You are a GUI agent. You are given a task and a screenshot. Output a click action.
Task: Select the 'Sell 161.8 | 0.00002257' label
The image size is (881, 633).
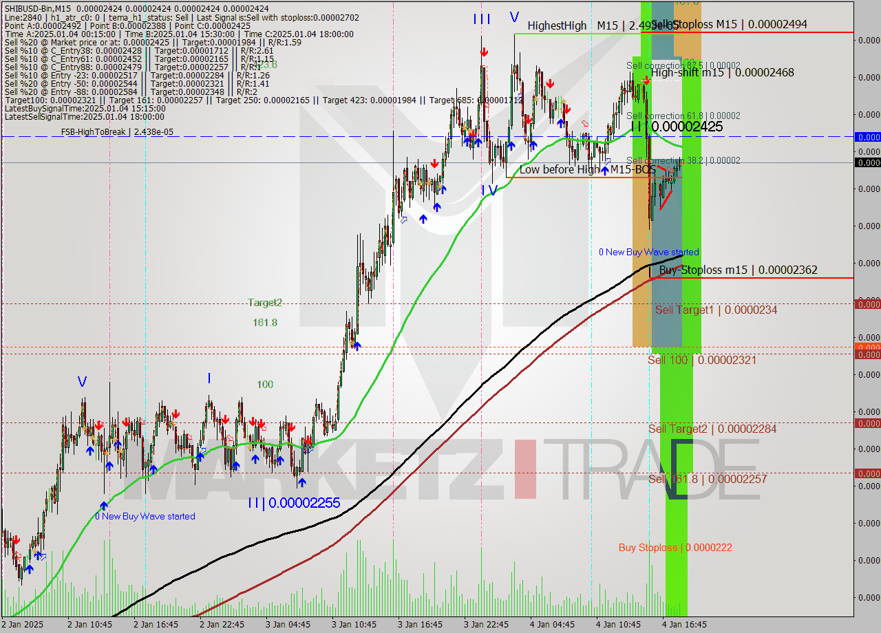pos(708,479)
